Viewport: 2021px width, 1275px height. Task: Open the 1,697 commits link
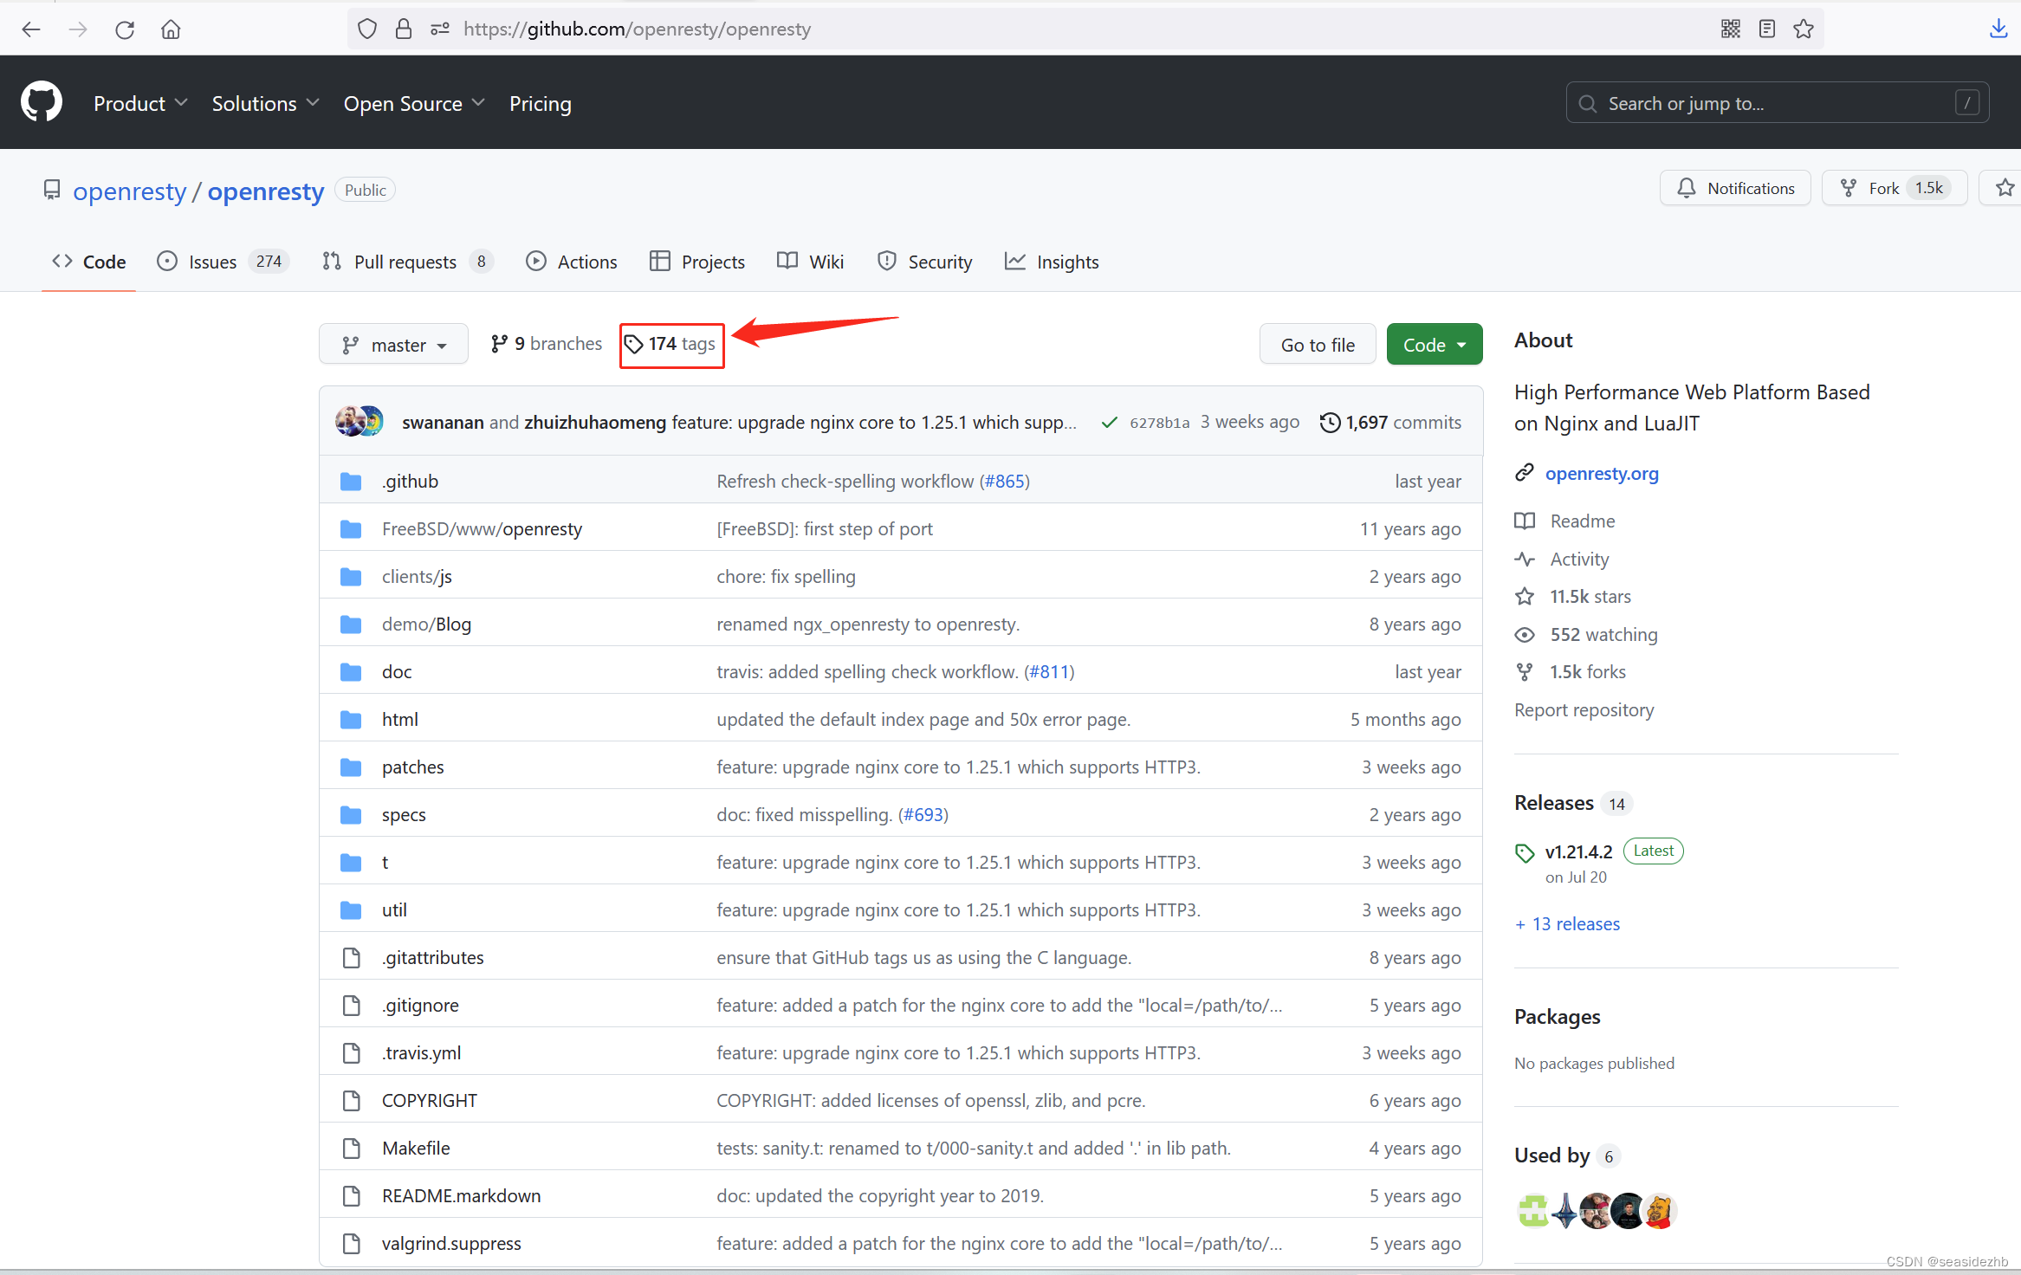pos(1390,423)
